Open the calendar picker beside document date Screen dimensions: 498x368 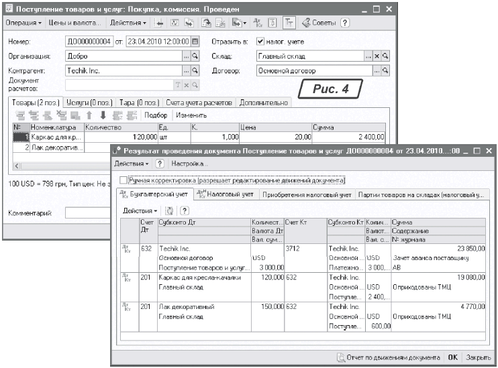[x=195, y=42]
